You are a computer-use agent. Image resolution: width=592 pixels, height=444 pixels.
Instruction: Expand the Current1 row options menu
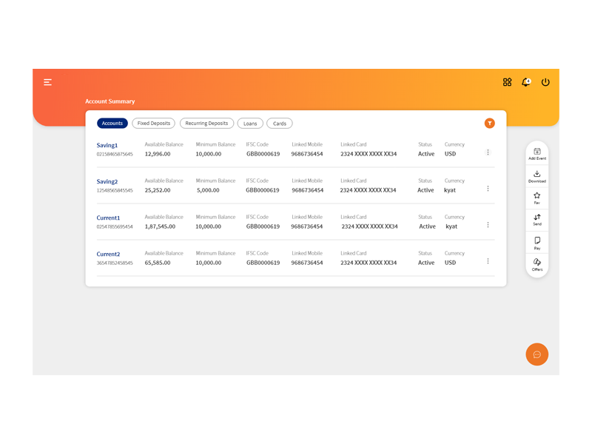pyautogui.click(x=488, y=225)
